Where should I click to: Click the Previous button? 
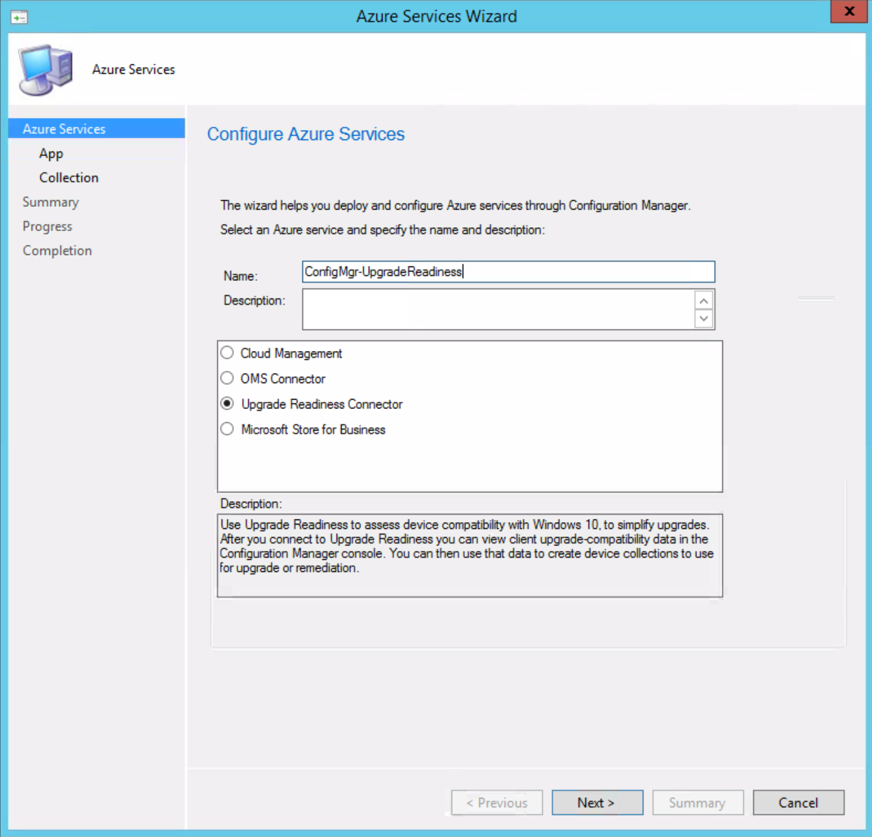(497, 802)
